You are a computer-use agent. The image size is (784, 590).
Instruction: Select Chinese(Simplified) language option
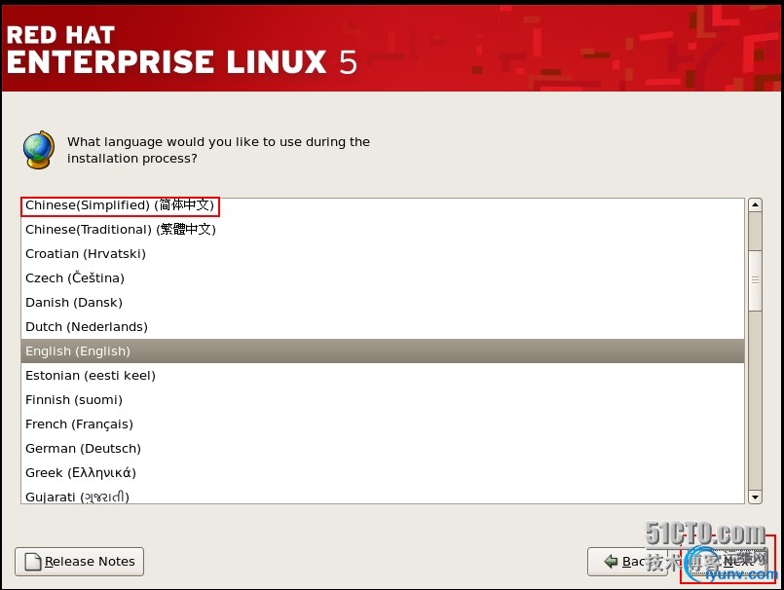(383, 205)
